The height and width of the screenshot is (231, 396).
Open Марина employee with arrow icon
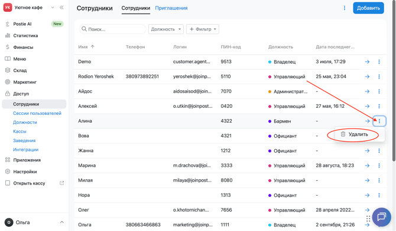(x=367, y=166)
